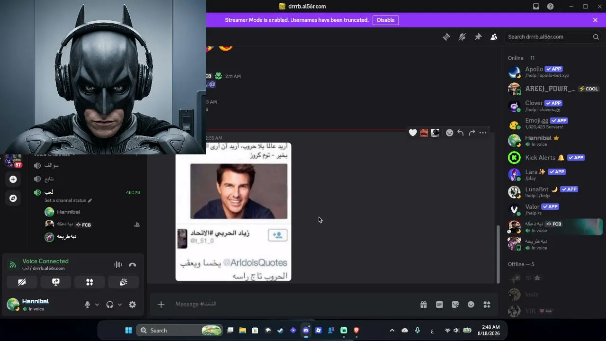Show hidden system tray icons

[392, 331]
